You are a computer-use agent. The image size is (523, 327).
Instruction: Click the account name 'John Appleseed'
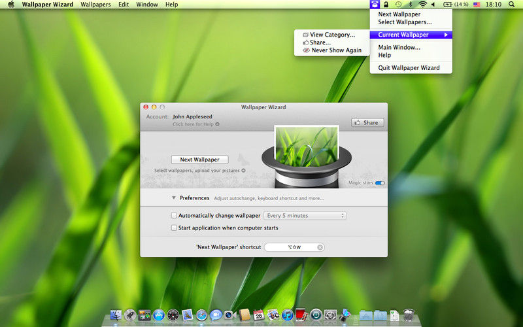tap(192, 116)
